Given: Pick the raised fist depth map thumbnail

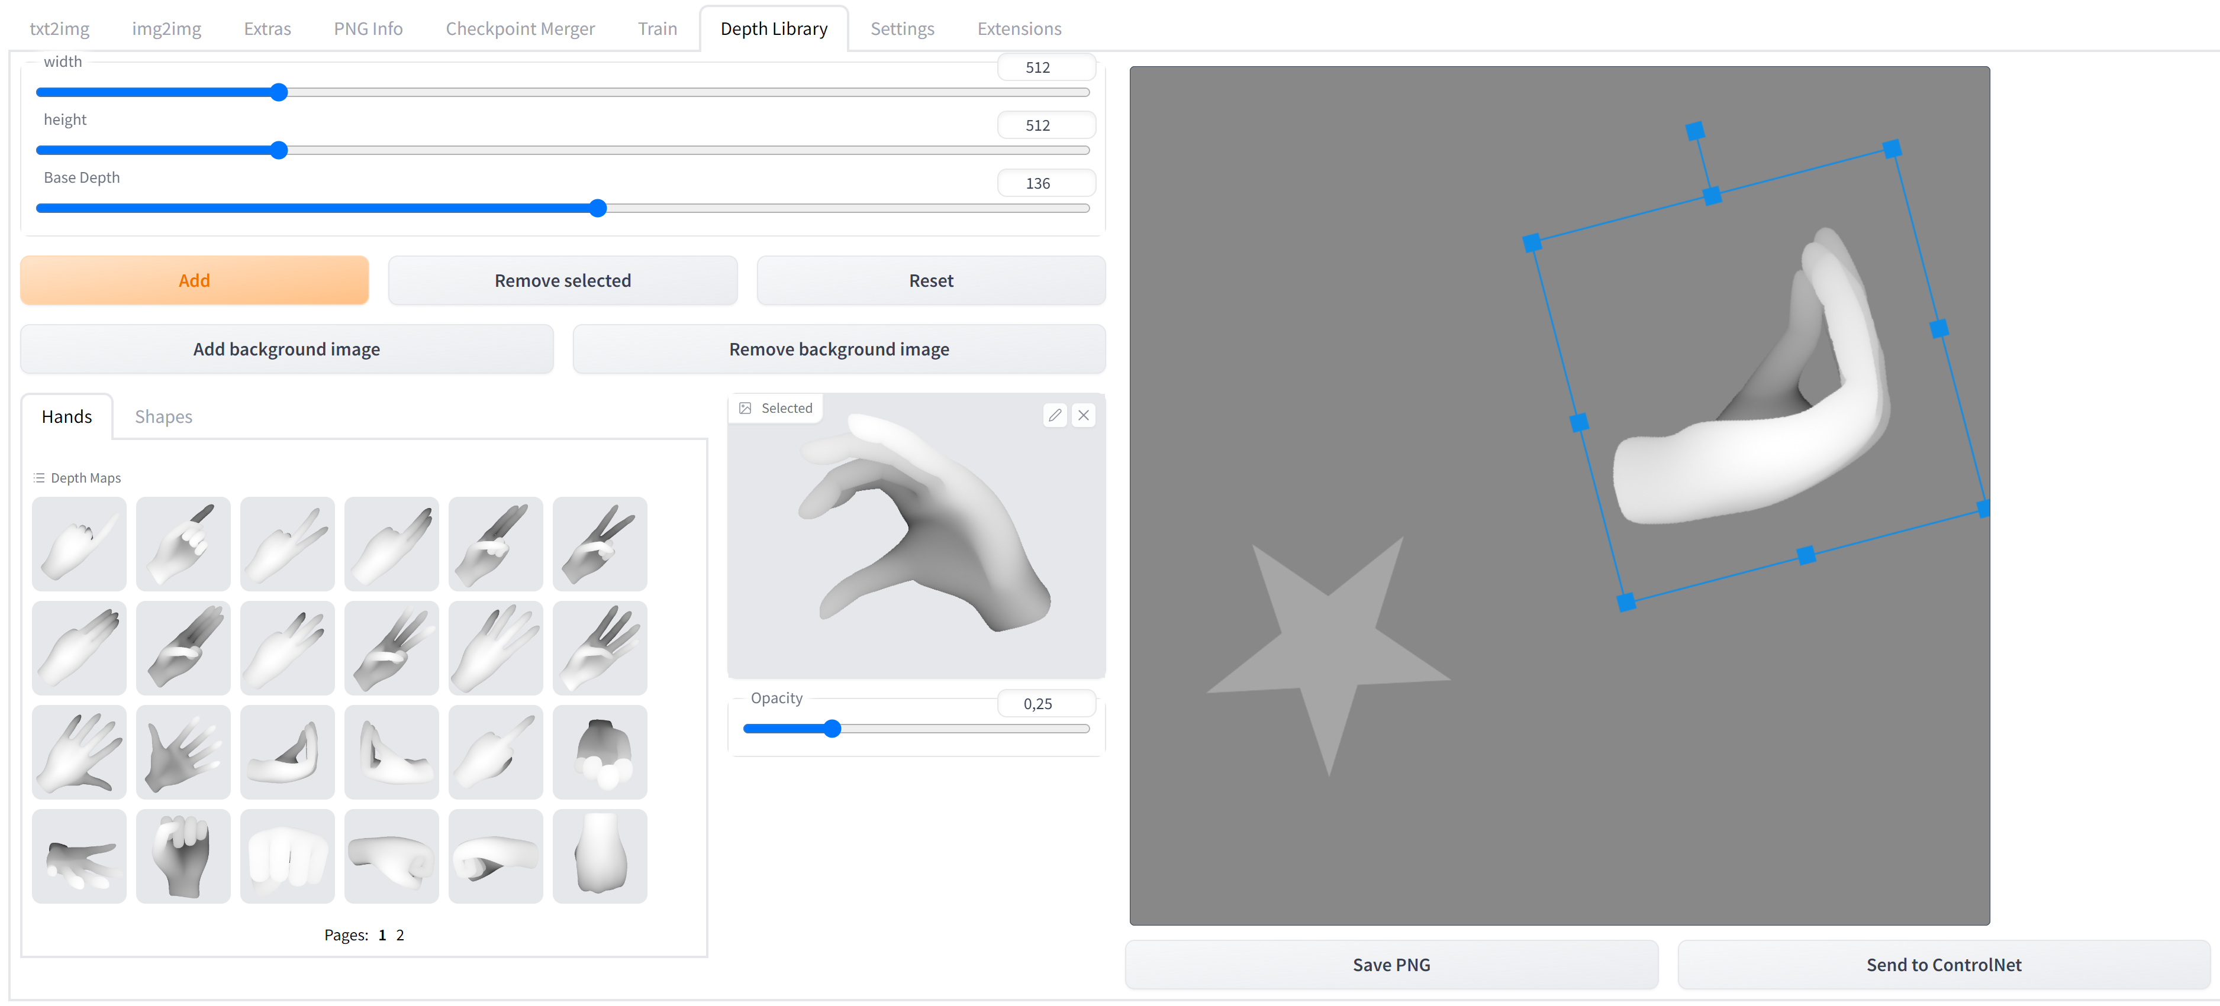Looking at the screenshot, I should pyautogui.click(x=183, y=855).
